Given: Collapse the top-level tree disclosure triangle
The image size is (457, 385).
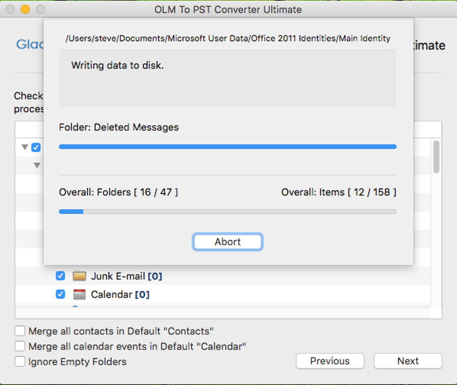Looking at the screenshot, I should click(x=25, y=147).
